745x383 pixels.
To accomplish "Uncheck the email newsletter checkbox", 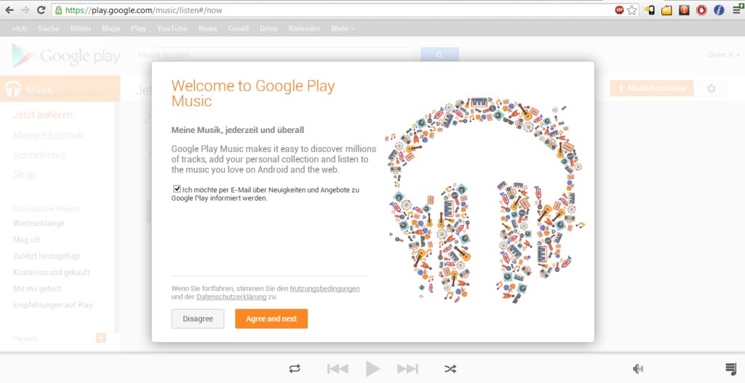I will [x=177, y=189].
